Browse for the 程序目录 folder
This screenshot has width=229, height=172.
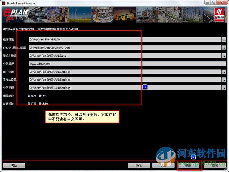click(224, 40)
